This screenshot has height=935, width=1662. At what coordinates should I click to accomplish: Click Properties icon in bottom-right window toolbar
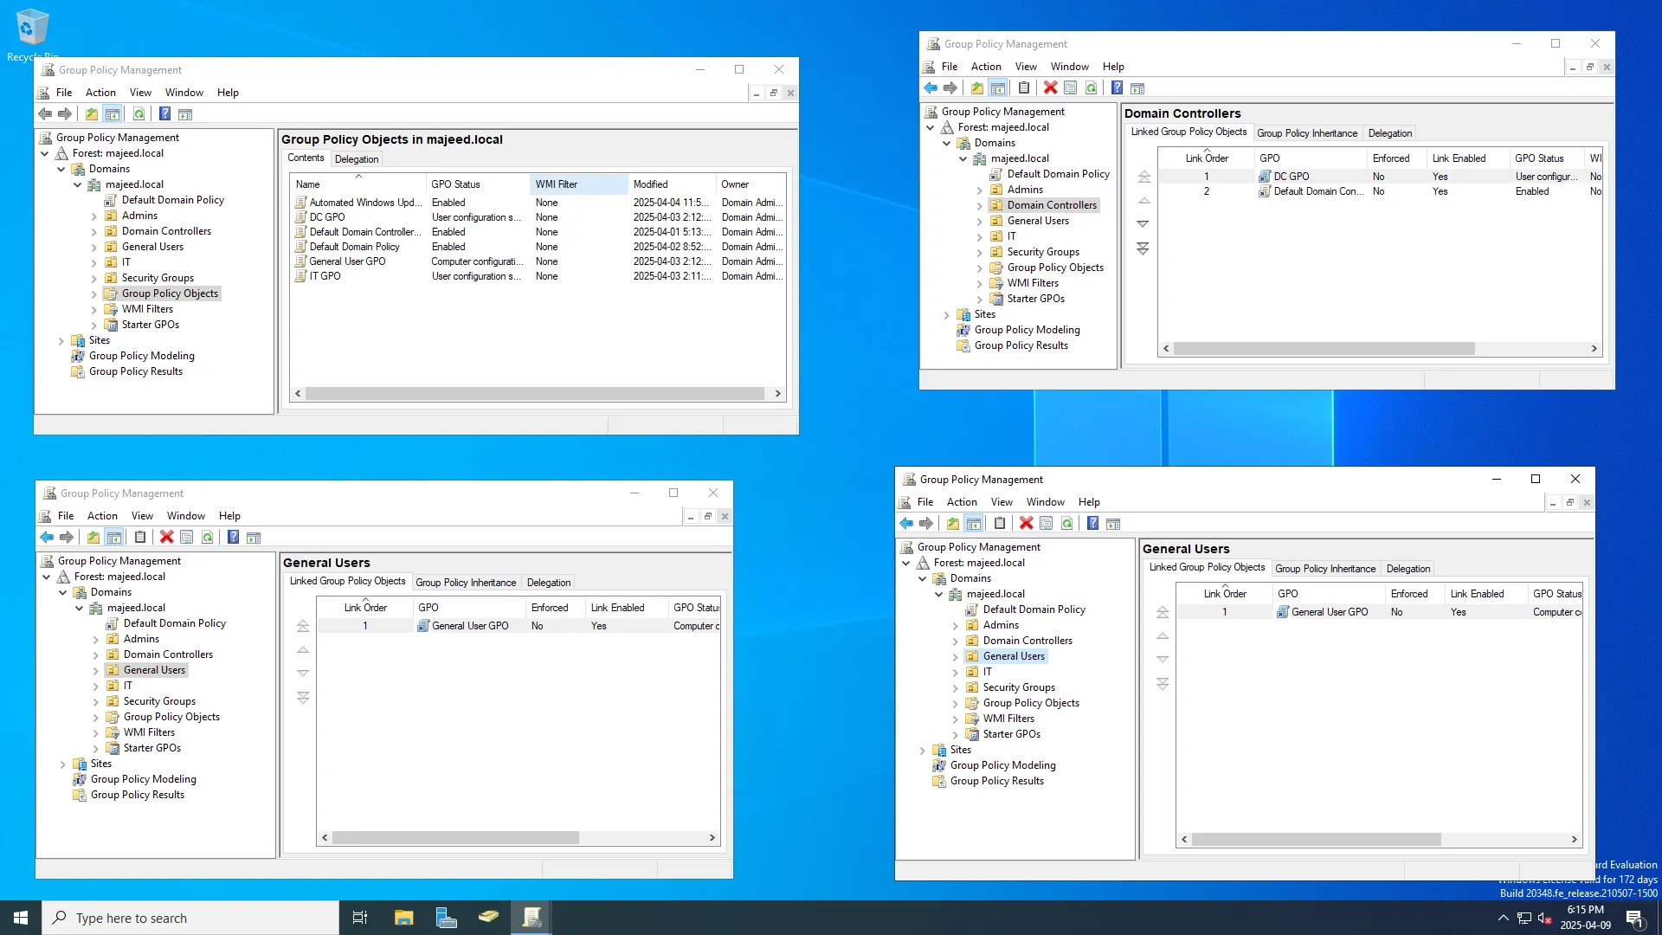pyautogui.click(x=1047, y=524)
